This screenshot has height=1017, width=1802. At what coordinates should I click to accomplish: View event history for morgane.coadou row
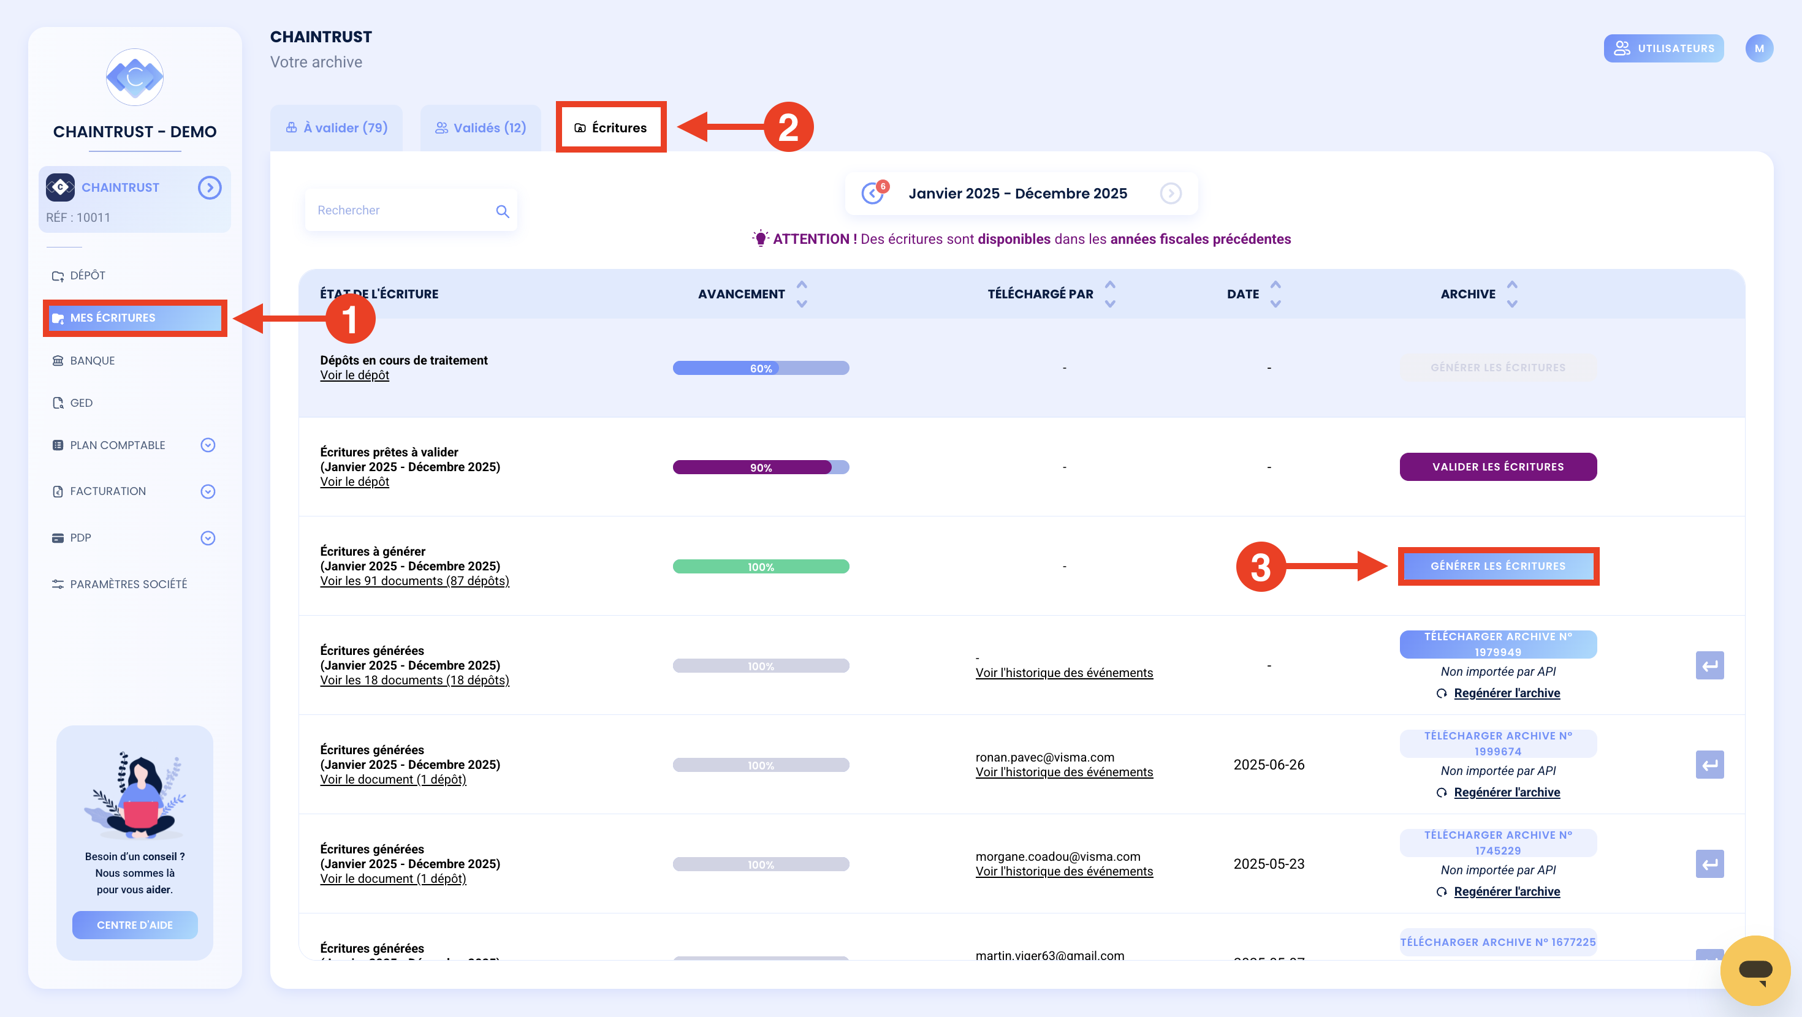[1064, 872]
